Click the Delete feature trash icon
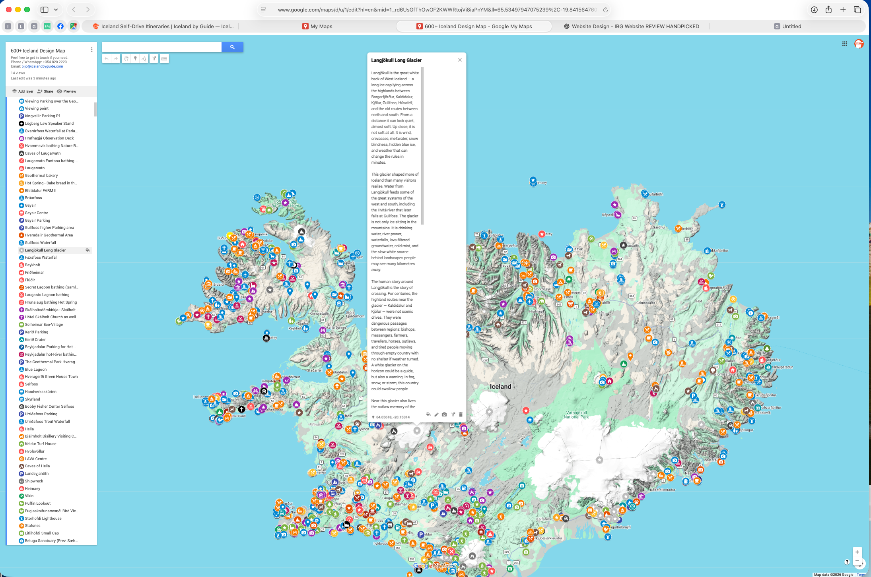Image resolution: width=871 pixels, height=577 pixels. pos(461,414)
